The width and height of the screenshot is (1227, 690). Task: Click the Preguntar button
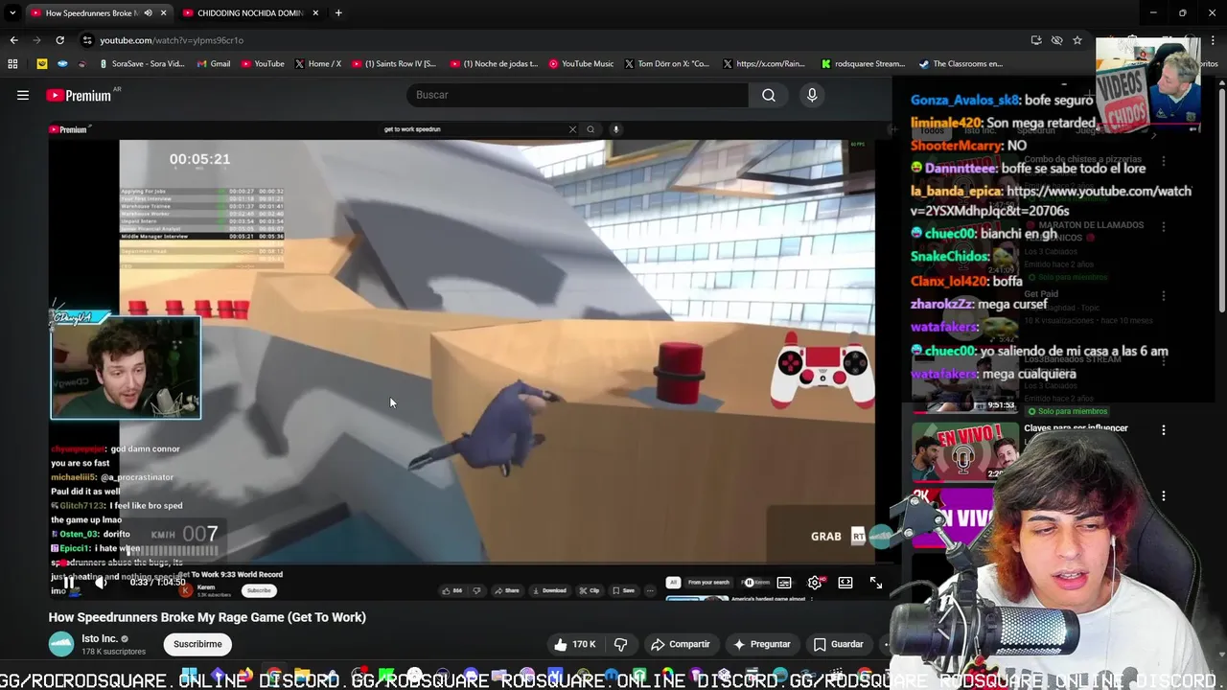(x=762, y=644)
